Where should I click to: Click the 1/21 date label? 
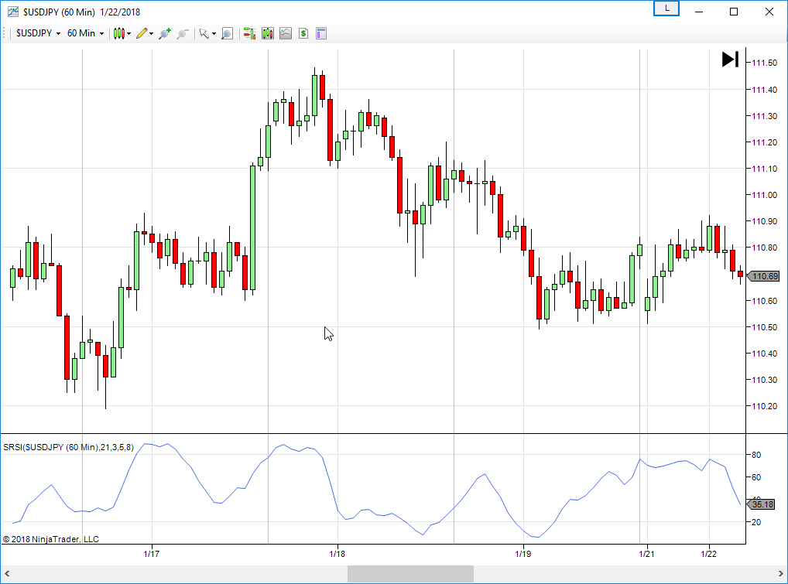647,554
